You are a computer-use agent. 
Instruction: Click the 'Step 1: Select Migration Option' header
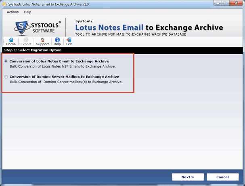[33, 50]
